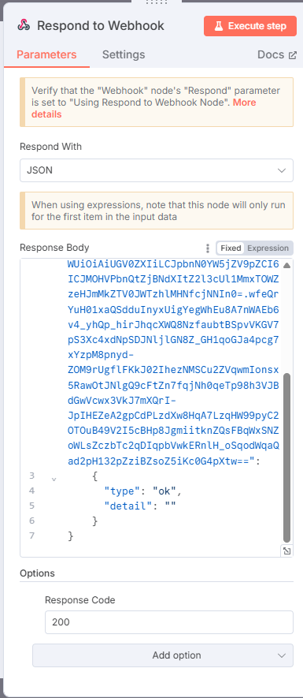
Task: Expand the Add option dropdown
Action: pyautogui.click(x=163, y=655)
